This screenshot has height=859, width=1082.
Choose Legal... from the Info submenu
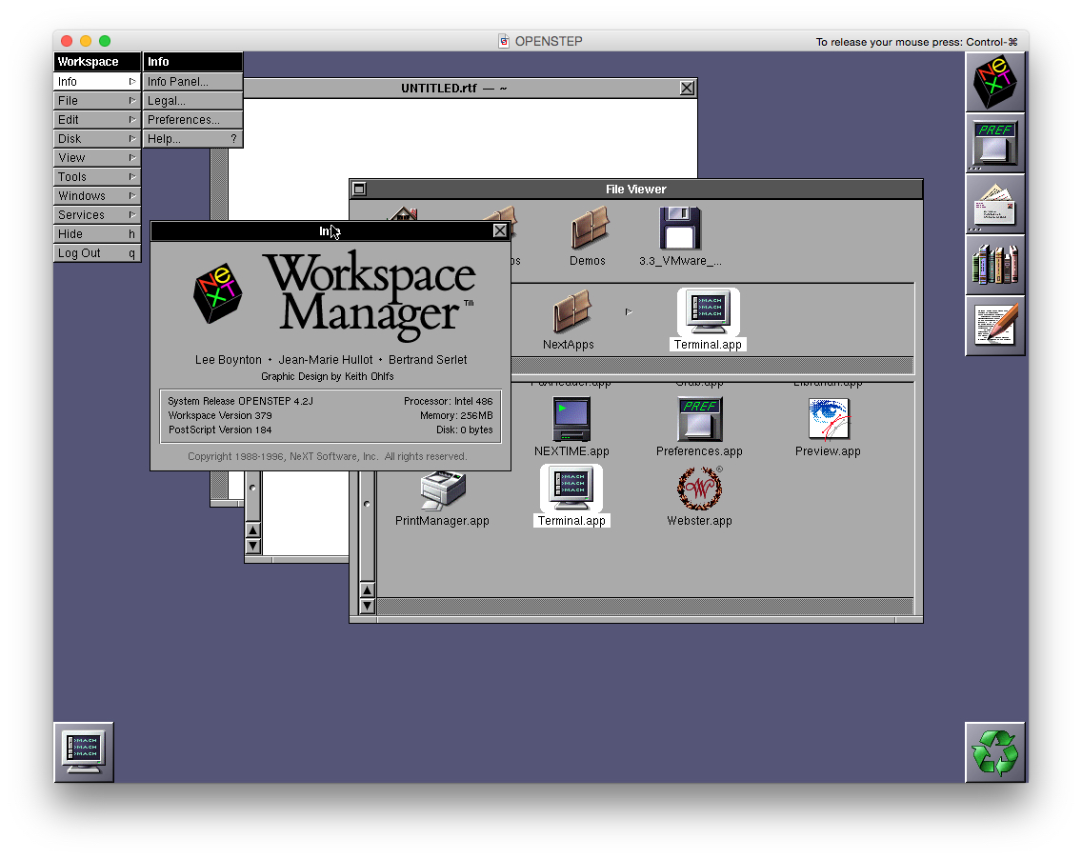click(193, 101)
